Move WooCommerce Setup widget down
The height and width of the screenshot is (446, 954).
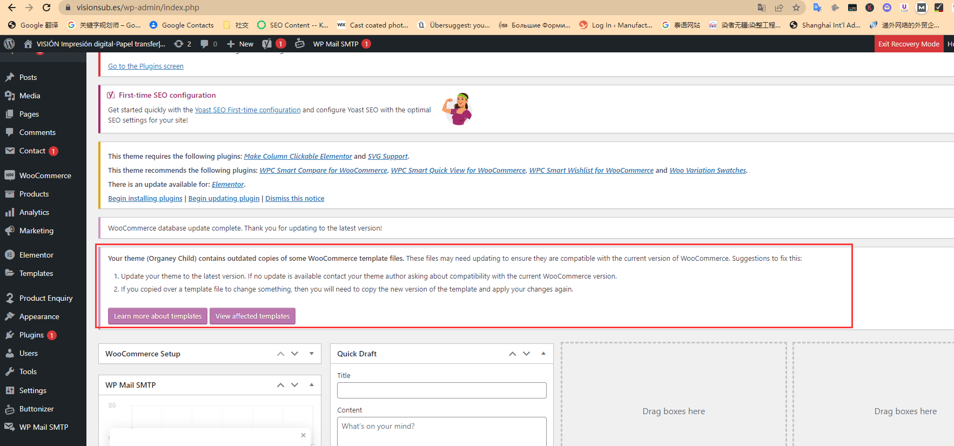click(x=294, y=354)
